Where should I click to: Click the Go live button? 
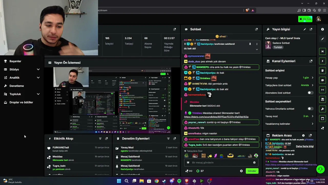coord(305,19)
